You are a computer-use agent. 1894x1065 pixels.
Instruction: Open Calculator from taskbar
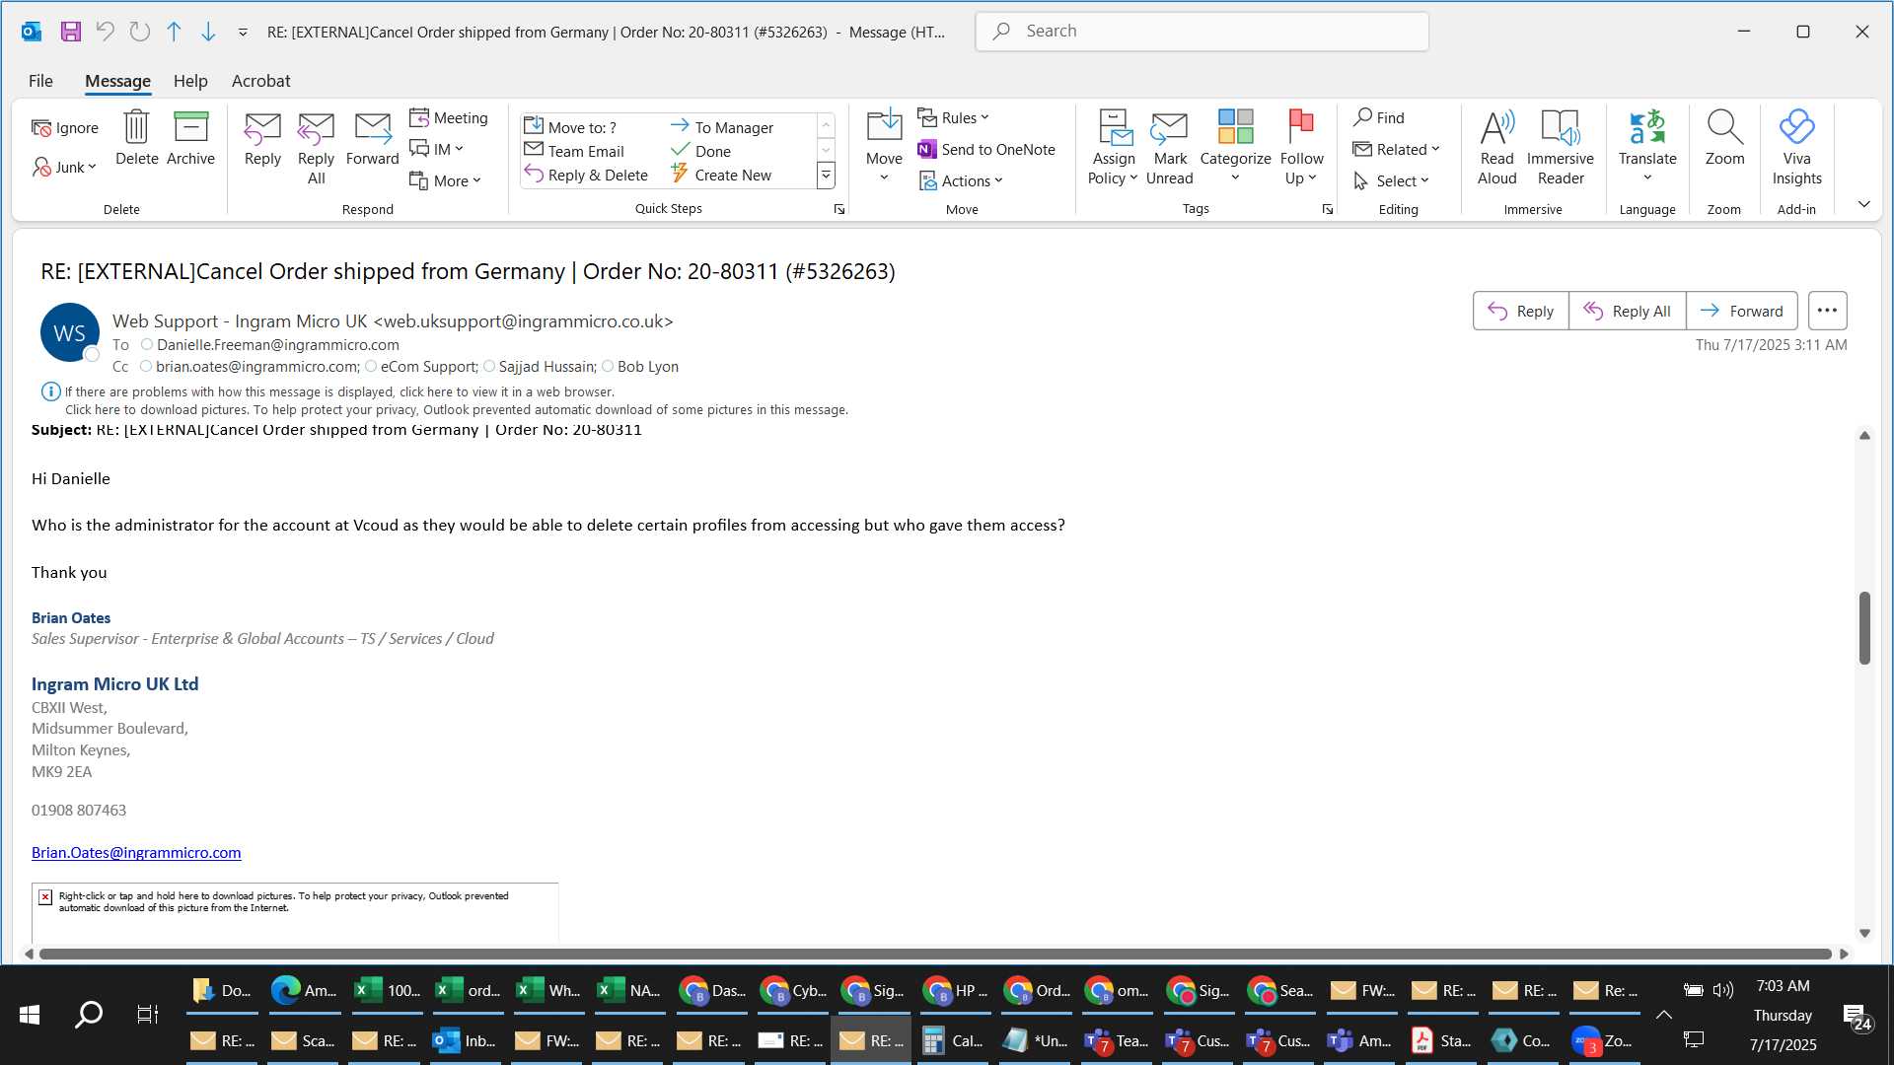pos(952,1040)
